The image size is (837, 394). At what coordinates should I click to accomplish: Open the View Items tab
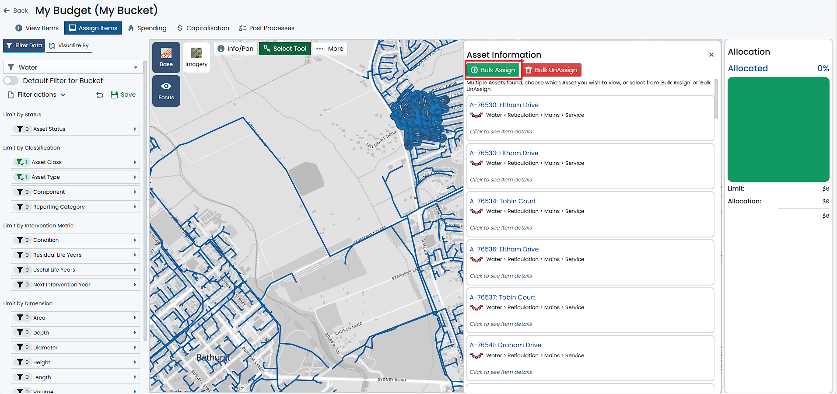pos(37,28)
